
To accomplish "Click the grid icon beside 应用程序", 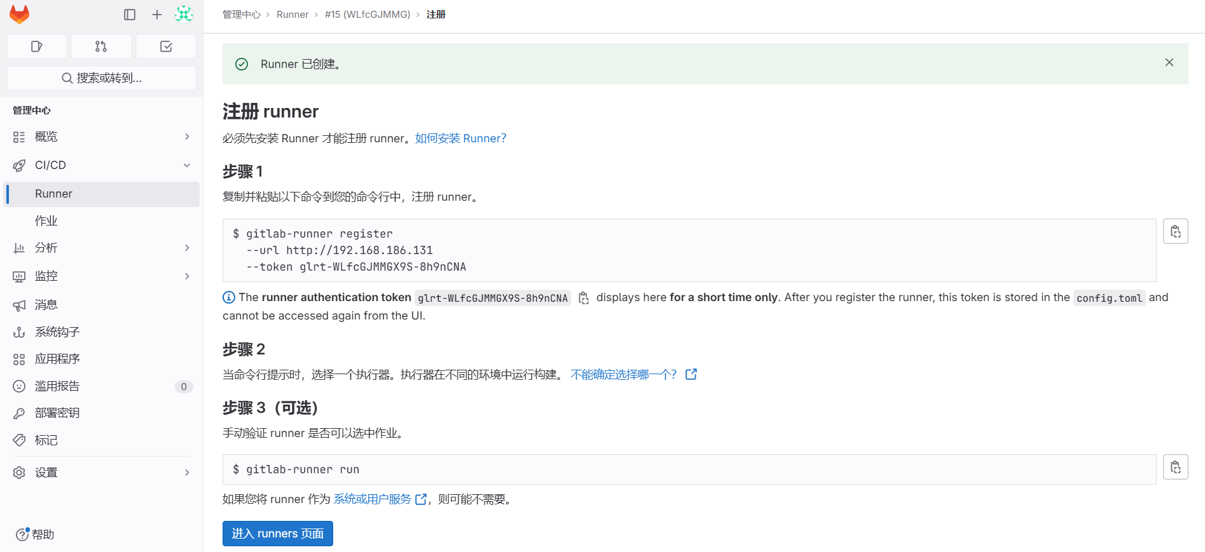I will (19, 360).
